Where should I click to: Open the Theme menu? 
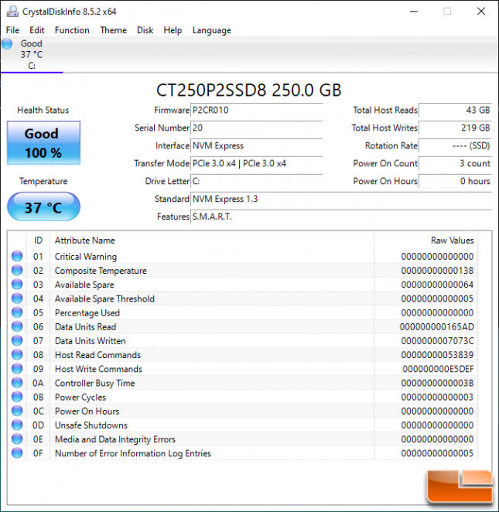click(x=113, y=30)
